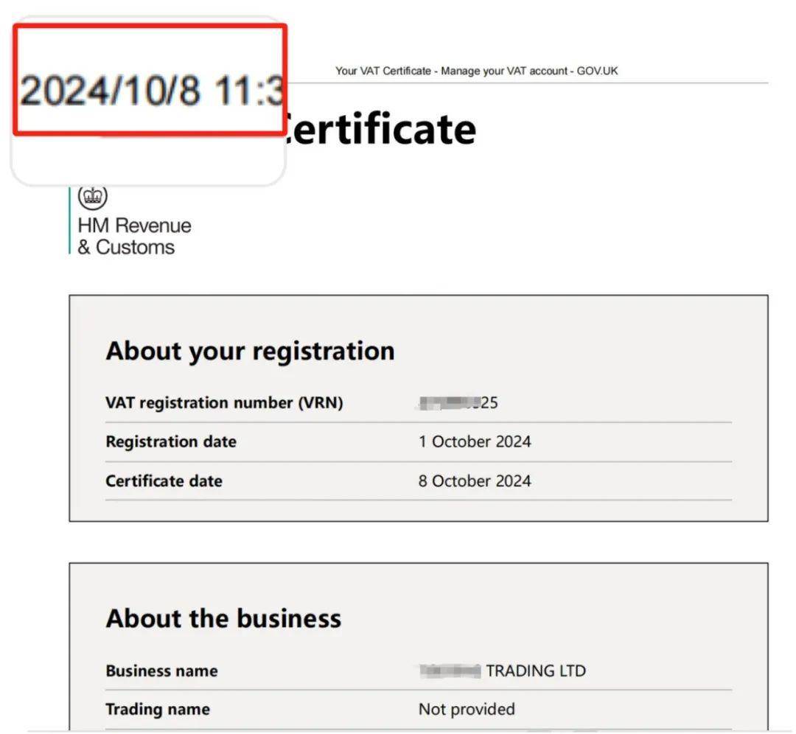Click the Not provided trading name value

[467, 709]
